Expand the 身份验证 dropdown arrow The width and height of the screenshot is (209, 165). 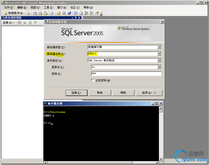159,60
